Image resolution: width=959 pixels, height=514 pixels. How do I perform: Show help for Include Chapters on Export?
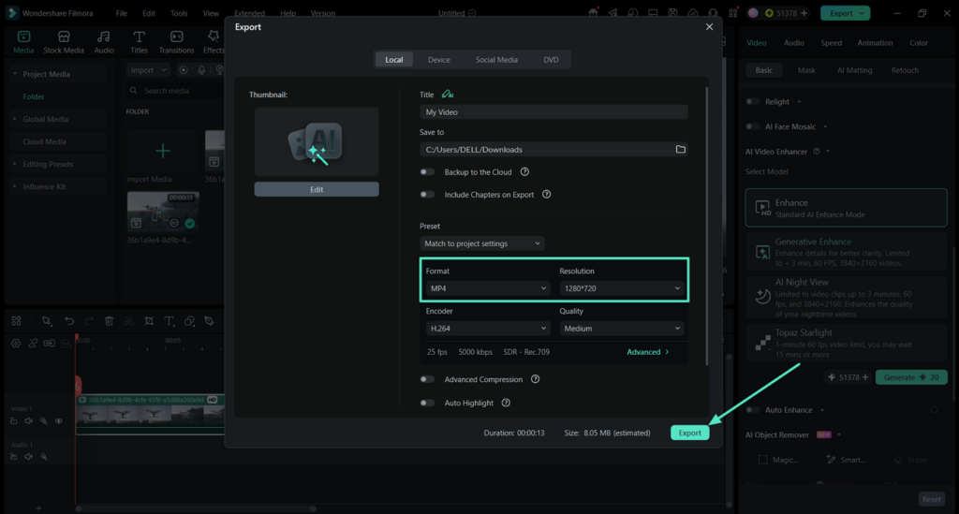[x=546, y=195]
